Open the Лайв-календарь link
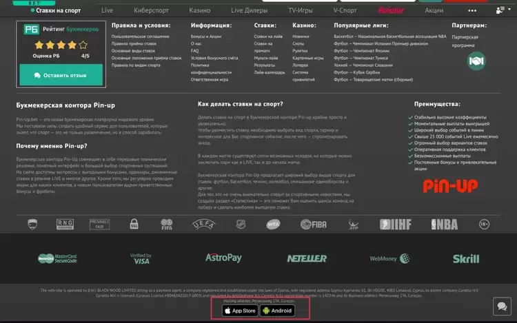Viewport: 517px width, 323px height. pyautogui.click(x=270, y=72)
